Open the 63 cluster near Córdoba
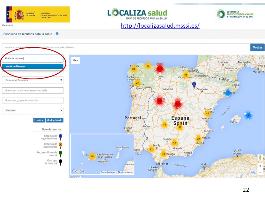265x199 pixels. (x=174, y=143)
